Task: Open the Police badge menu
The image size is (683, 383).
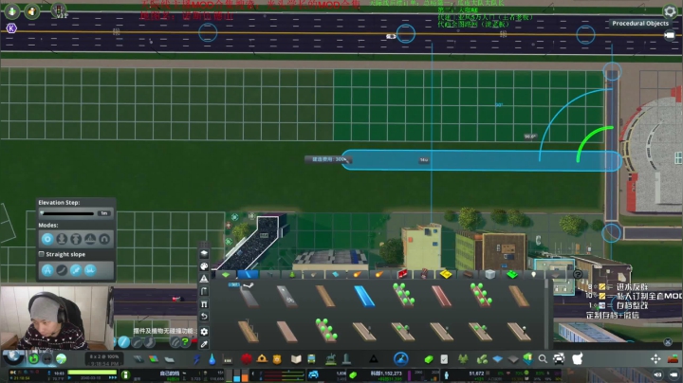Action: click(x=277, y=359)
